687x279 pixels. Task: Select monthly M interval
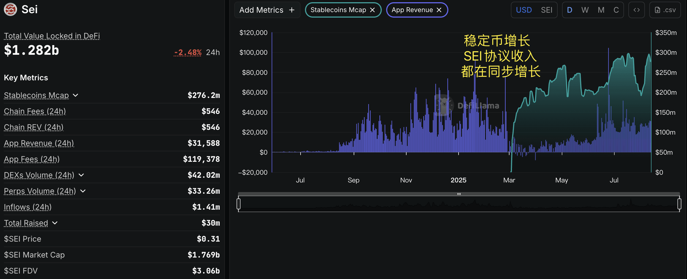coord(601,10)
